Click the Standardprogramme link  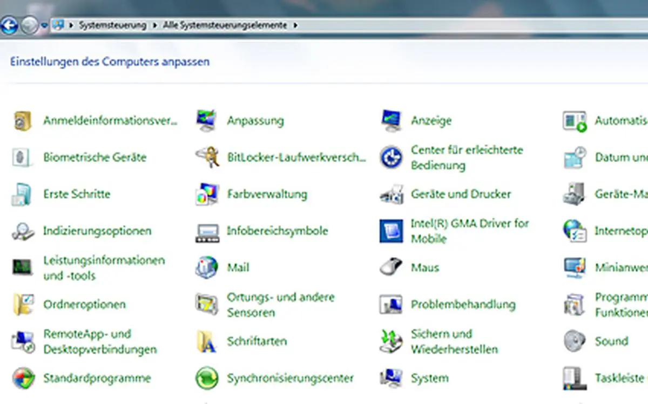coord(97,378)
